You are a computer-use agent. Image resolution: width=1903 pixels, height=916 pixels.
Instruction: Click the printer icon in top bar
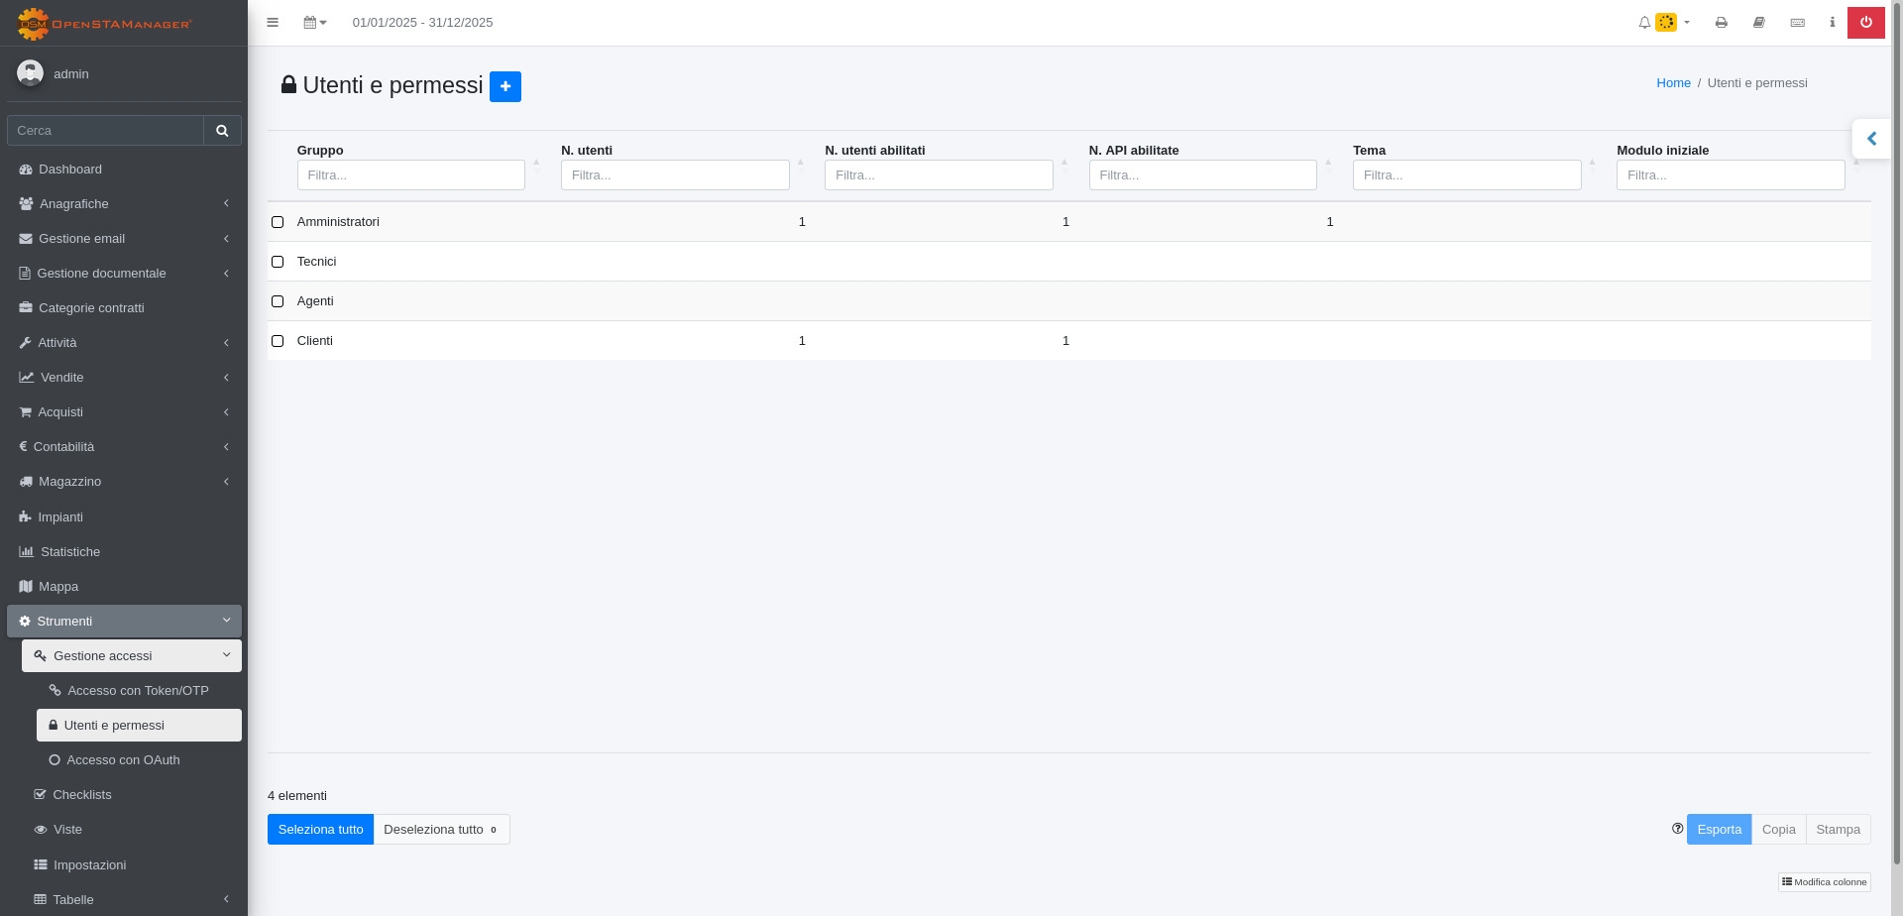pos(1721,23)
